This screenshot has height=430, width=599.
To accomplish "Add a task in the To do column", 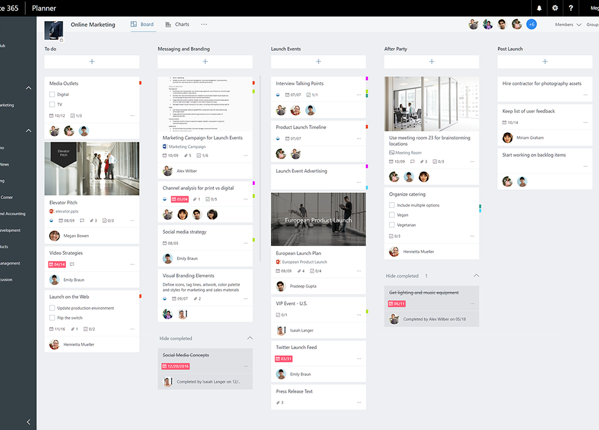I will [92, 62].
